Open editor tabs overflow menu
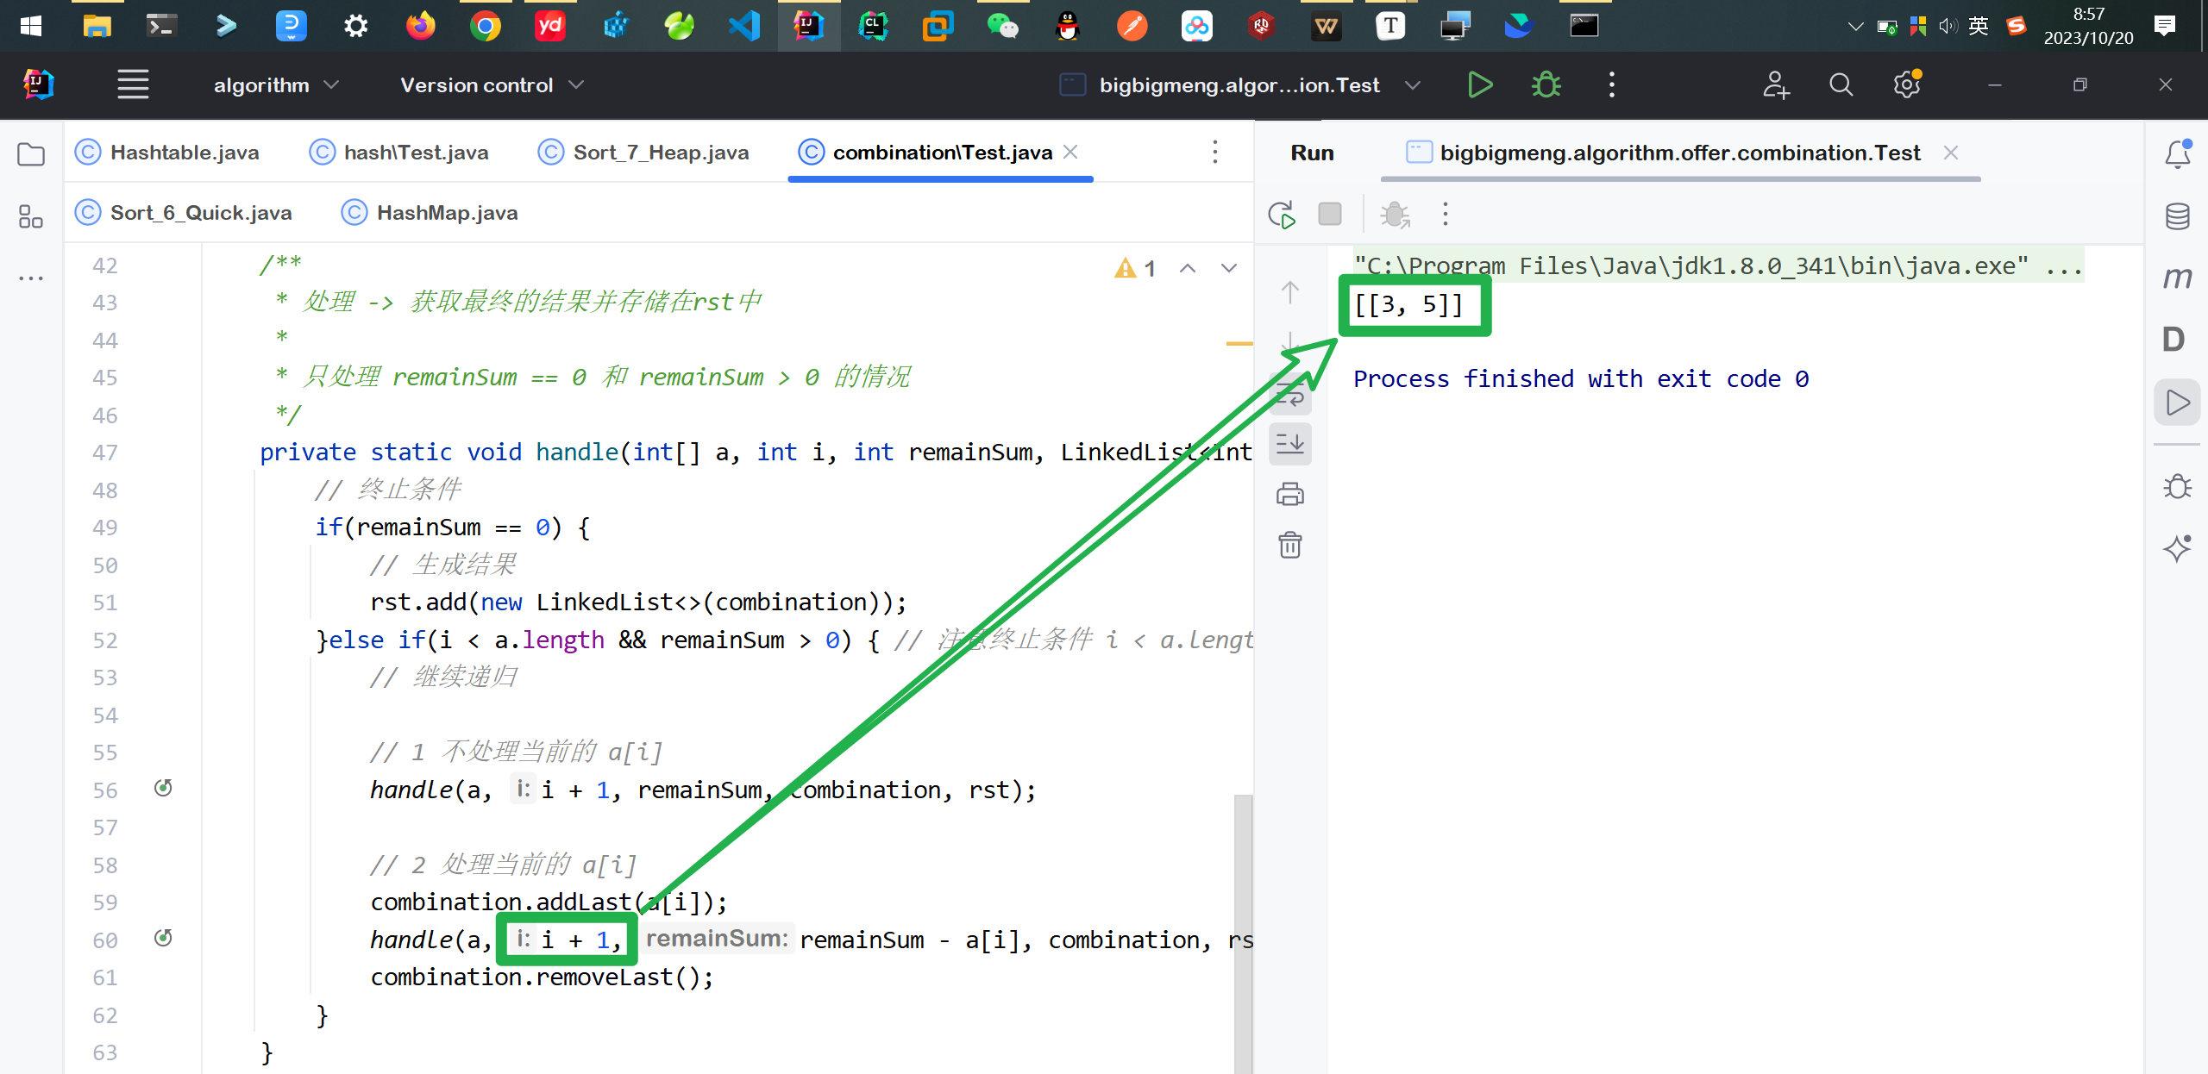 click(1214, 152)
